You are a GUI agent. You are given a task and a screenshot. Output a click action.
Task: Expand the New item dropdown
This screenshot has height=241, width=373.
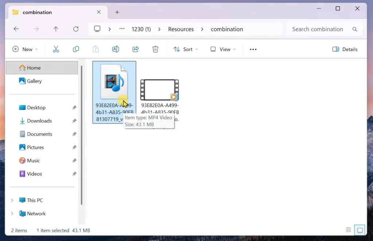tap(25, 49)
